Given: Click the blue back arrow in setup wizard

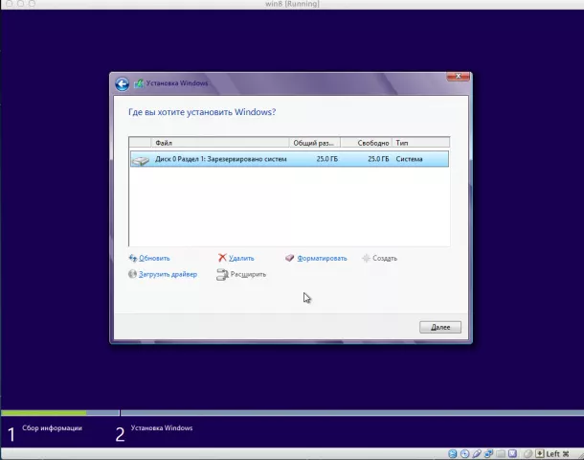Looking at the screenshot, I should [x=122, y=84].
